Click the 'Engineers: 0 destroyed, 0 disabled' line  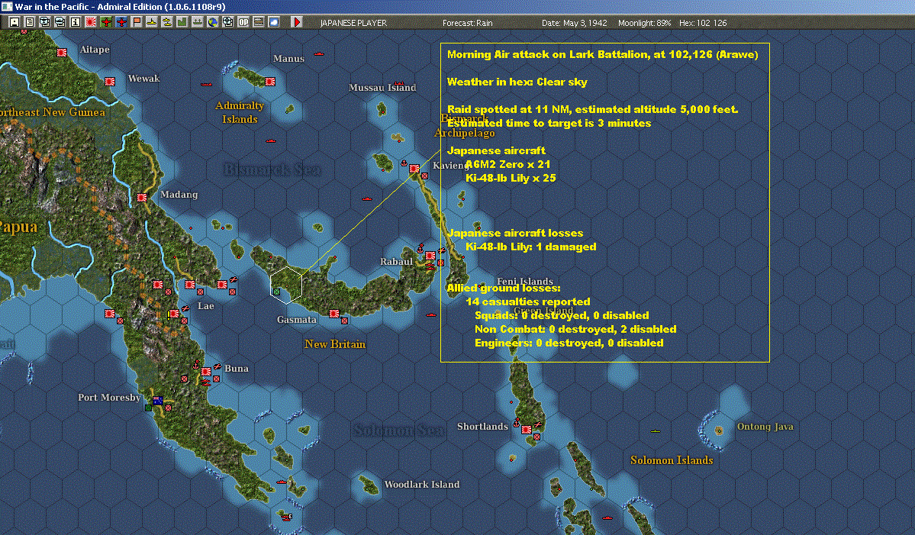569,343
